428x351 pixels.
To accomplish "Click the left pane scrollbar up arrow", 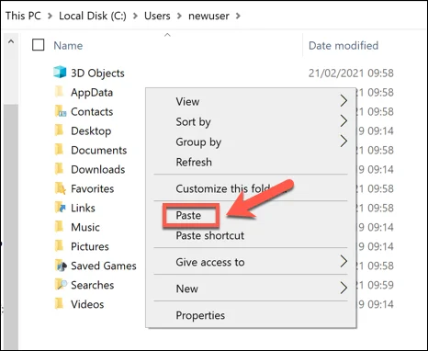I will pos(11,41).
